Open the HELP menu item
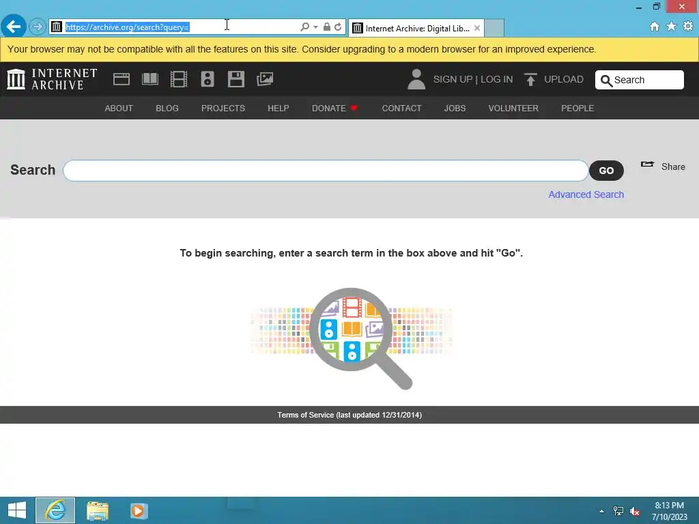Image resolution: width=699 pixels, height=524 pixels. point(279,108)
